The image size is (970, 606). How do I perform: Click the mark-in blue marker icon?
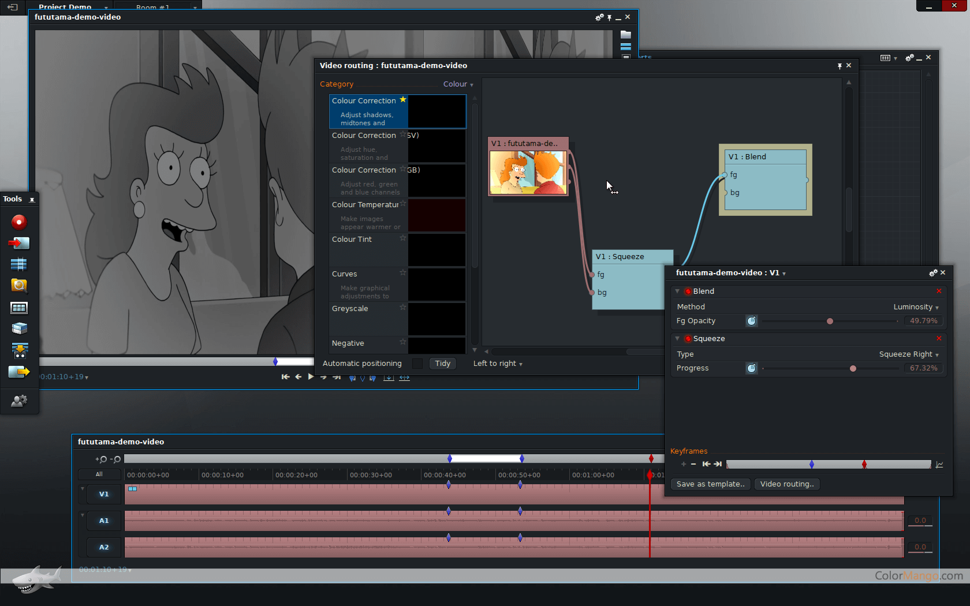(352, 378)
